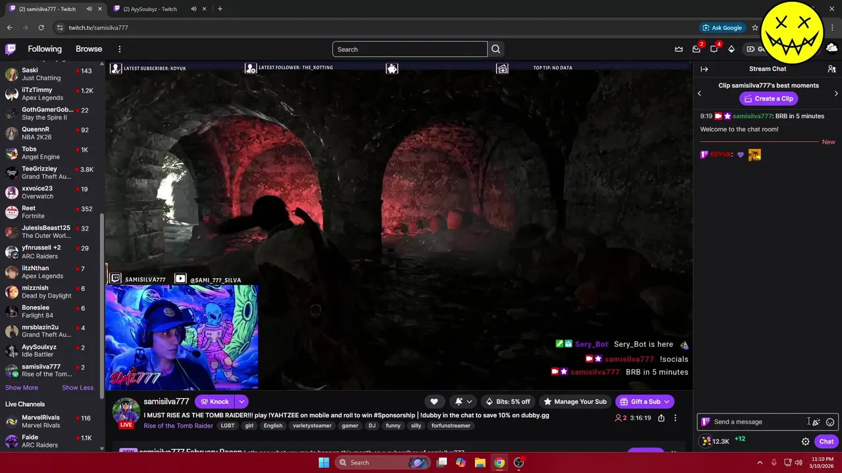Open the chat community users icon
The height and width of the screenshot is (473, 842).
831,69
